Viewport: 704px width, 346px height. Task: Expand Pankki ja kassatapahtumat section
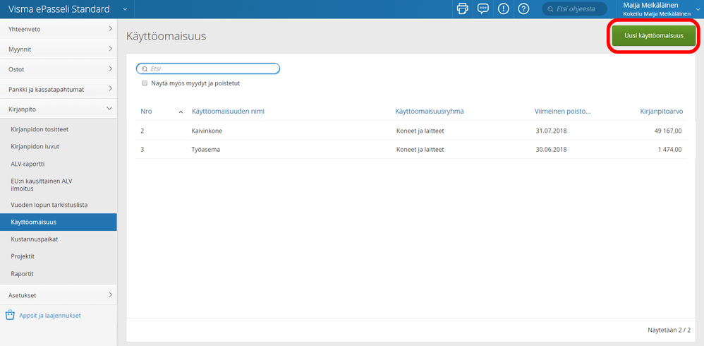point(59,89)
